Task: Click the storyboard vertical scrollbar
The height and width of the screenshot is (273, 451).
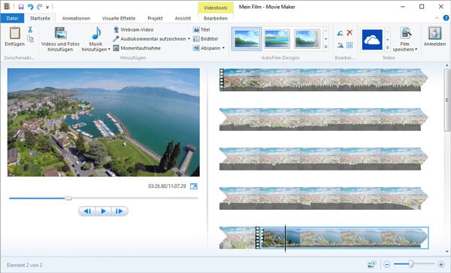Action: pos(446,100)
